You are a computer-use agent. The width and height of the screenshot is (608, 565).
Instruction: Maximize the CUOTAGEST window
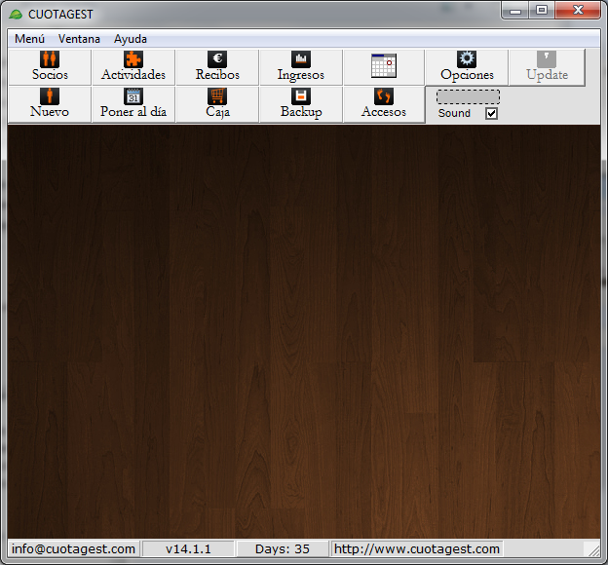pos(542,11)
